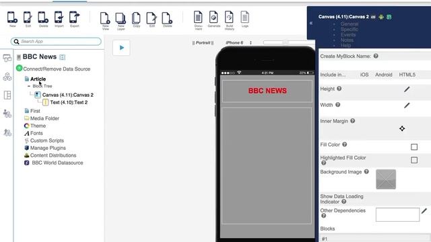Add a New Layer from the toolbar
This screenshot has height=242, width=431.
click(121, 19)
